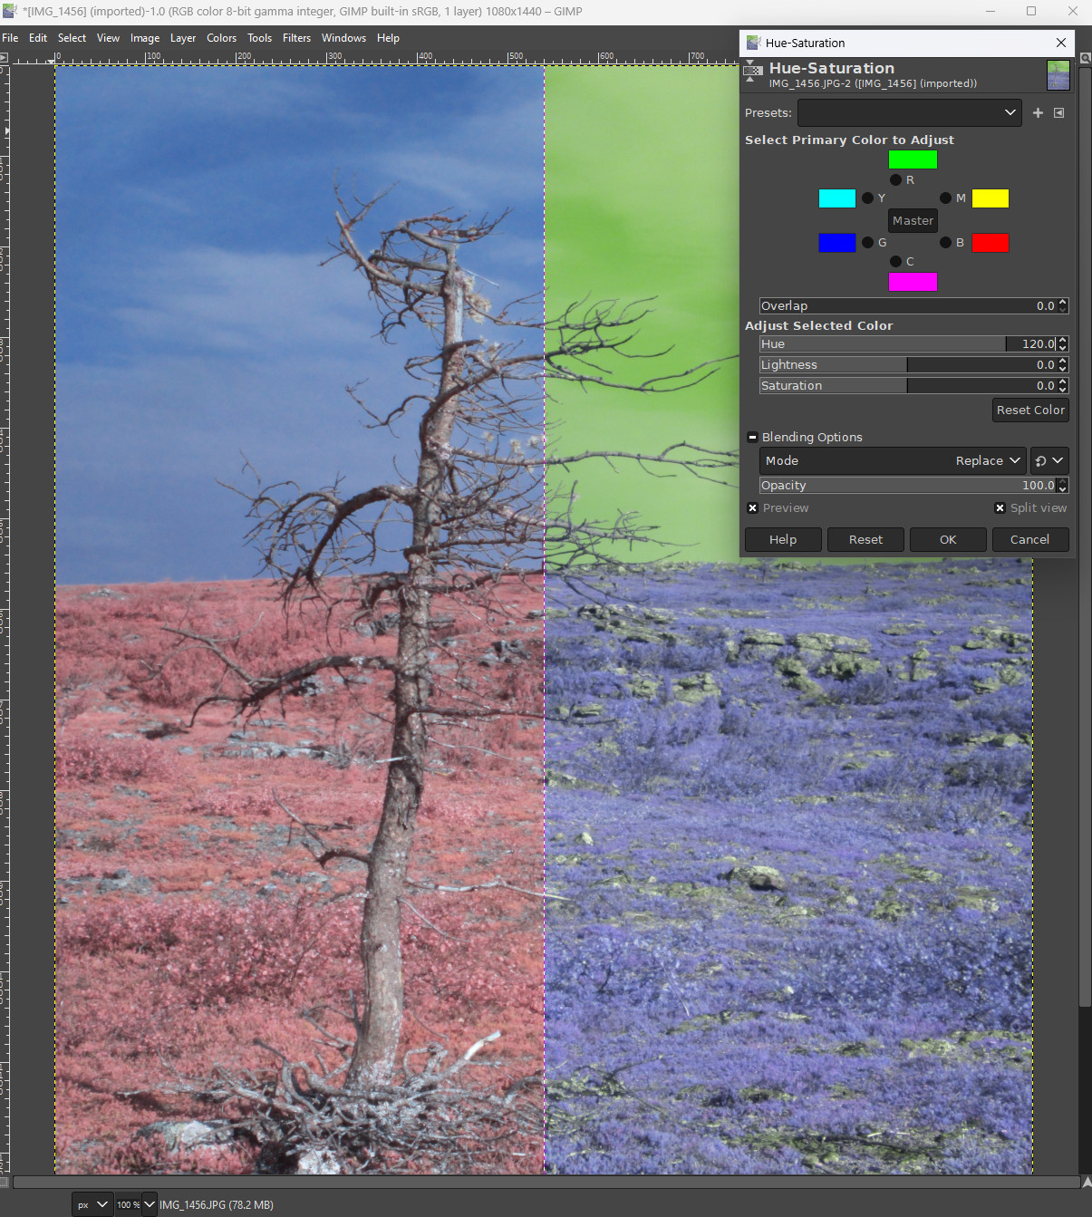Click the Saturation slider bar
Screen dimensions: 1092x1217
click(x=908, y=385)
